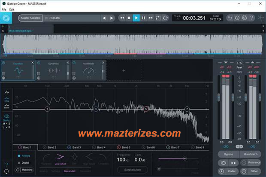Toggle loop playback
This screenshot has height=177, width=266.
click(x=165, y=18)
